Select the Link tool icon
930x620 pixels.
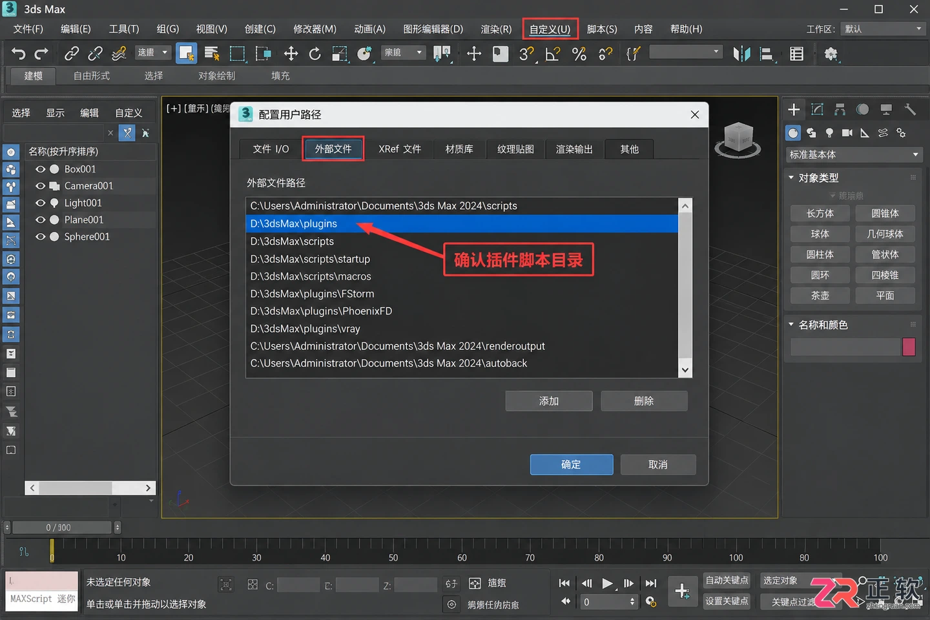pos(72,54)
